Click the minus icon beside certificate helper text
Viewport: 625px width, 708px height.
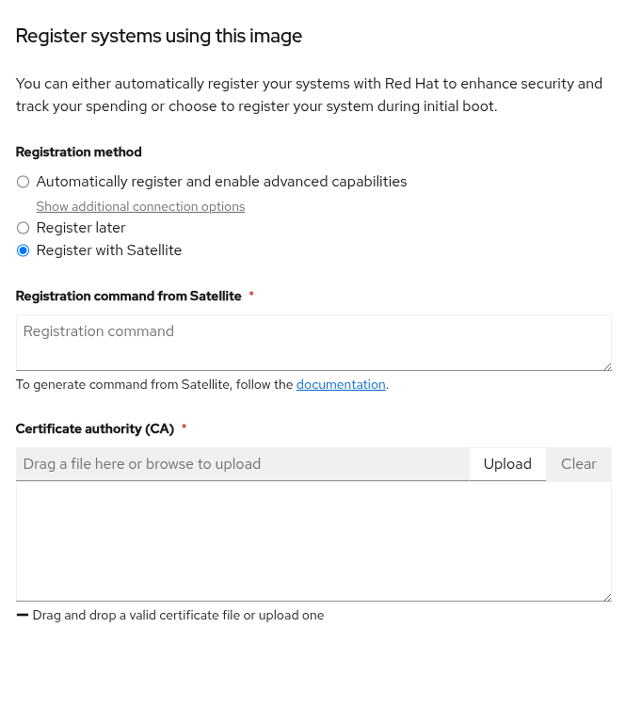[x=23, y=615]
